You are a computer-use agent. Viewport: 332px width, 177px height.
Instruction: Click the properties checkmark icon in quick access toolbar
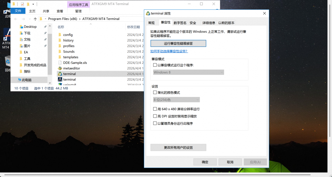[22, 4]
